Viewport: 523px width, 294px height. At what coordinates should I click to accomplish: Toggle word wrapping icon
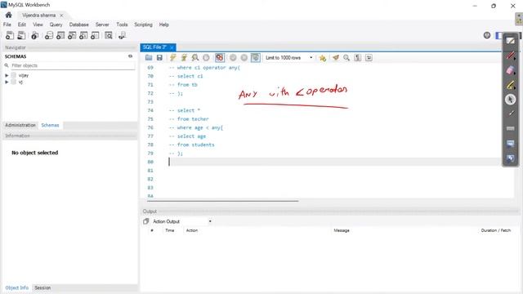369,58
